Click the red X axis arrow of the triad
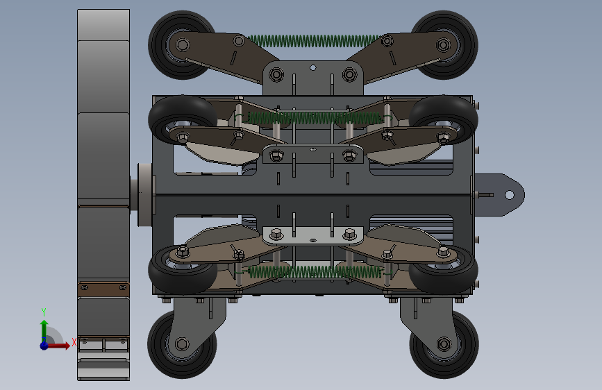 tap(60, 346)
